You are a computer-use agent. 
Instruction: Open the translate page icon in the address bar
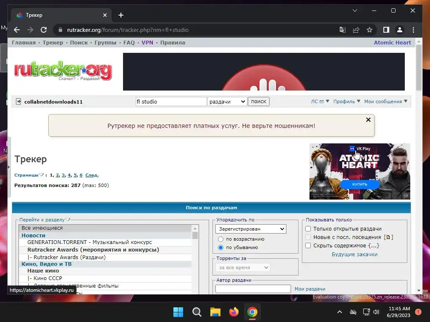pos(343,30)
